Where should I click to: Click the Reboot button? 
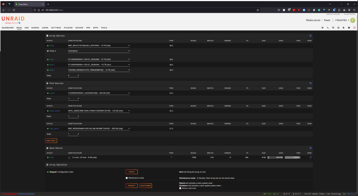click(x=132, y=186)
